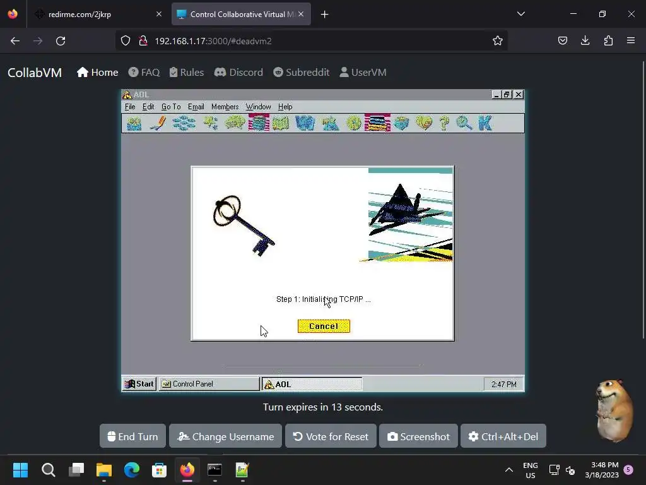The height and width of the screenshot is (485, 646).
Task: Open the Subreddit link
Action: pos(301,73)
